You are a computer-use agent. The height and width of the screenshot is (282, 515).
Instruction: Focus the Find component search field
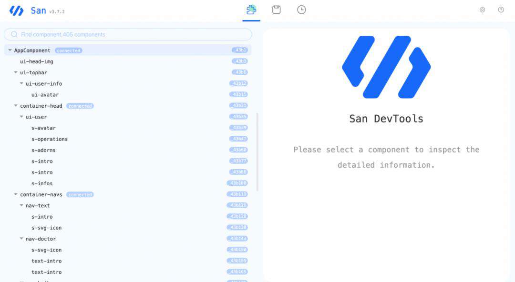click(128, 34)
